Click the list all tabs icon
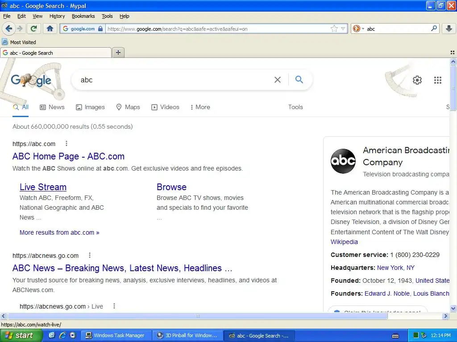The width and height of the screenshot is (457, 342). click(x=453, y=53)
